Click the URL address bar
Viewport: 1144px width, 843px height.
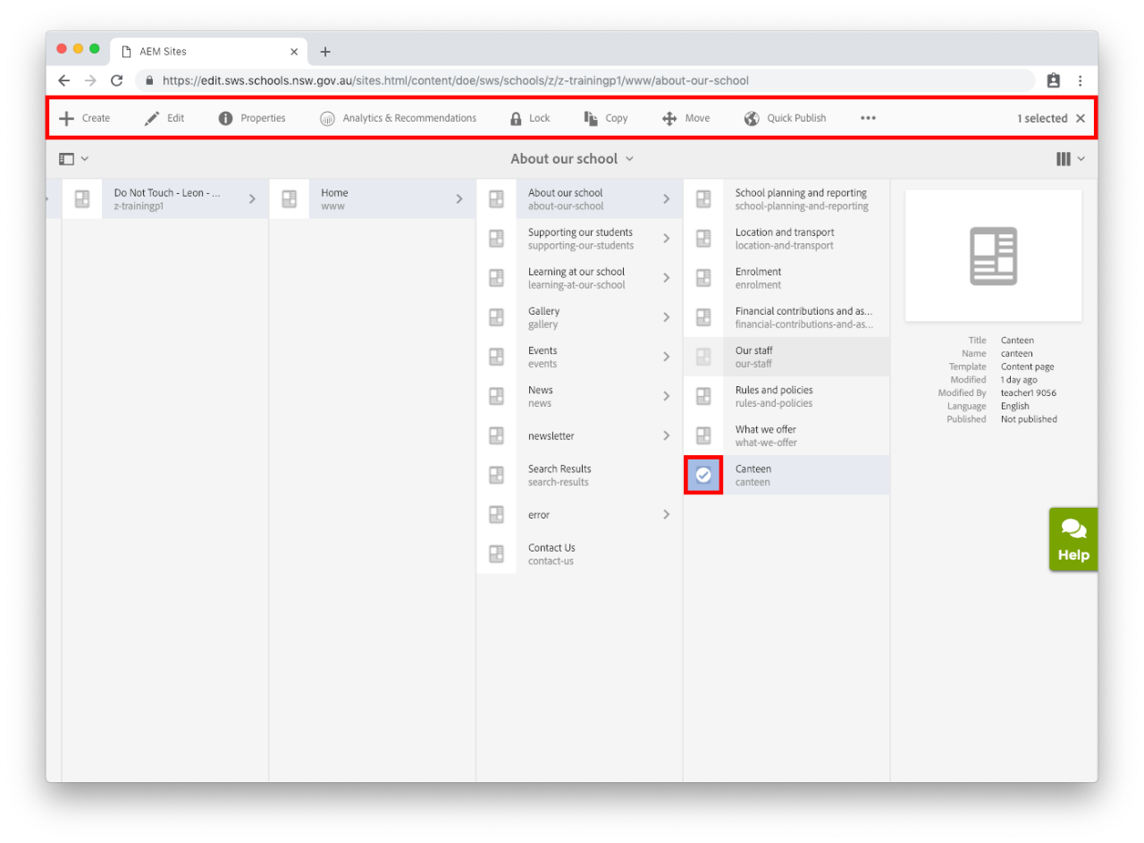[x=585, y=80]
